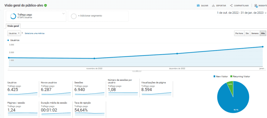This screenshot has width=267, height=118.
Task: Switch chart granularity to Por hora
Action: point(239,33)
